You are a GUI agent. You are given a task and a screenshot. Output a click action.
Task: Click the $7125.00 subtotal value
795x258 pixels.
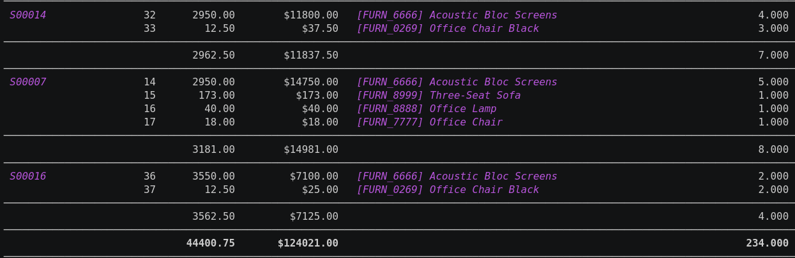pyautogui.click(x=314, y=217)
